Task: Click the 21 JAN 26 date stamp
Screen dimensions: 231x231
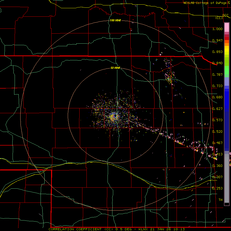Action: pyautogui.click(x=161, y=229)
